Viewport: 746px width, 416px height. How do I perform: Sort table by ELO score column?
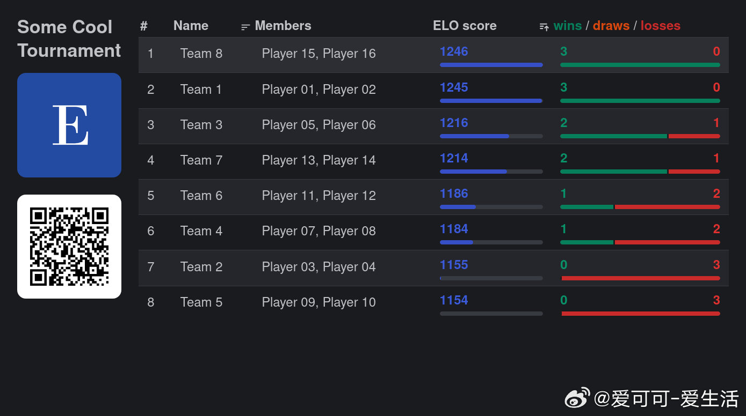point(465,26)
